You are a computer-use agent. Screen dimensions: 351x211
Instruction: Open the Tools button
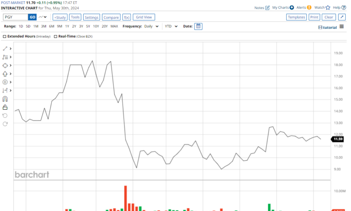coord(75,17)
